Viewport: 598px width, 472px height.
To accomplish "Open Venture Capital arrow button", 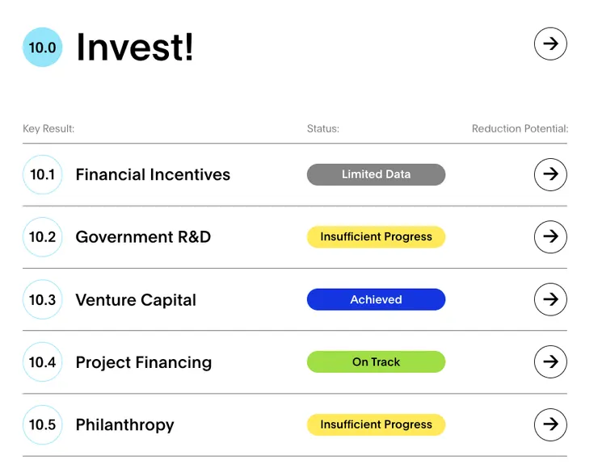I will 550,299.
